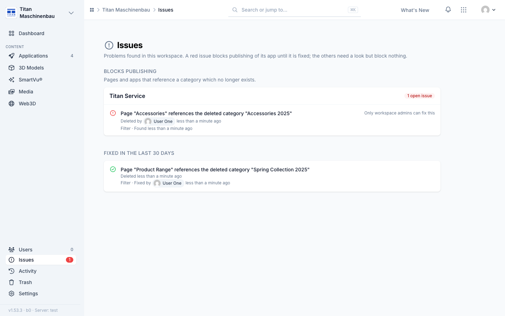The width and height of the screenshot is (505, 316).
Task: Open the 3D Models section
Action: coord(41,68)
